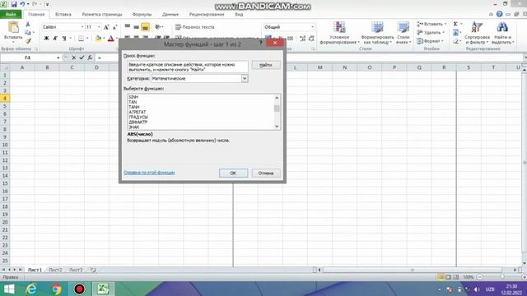The height and width of the screenshot is (296, 527).
Task: Click the confirm entry checkmark in formula bar
Action: 82,58
